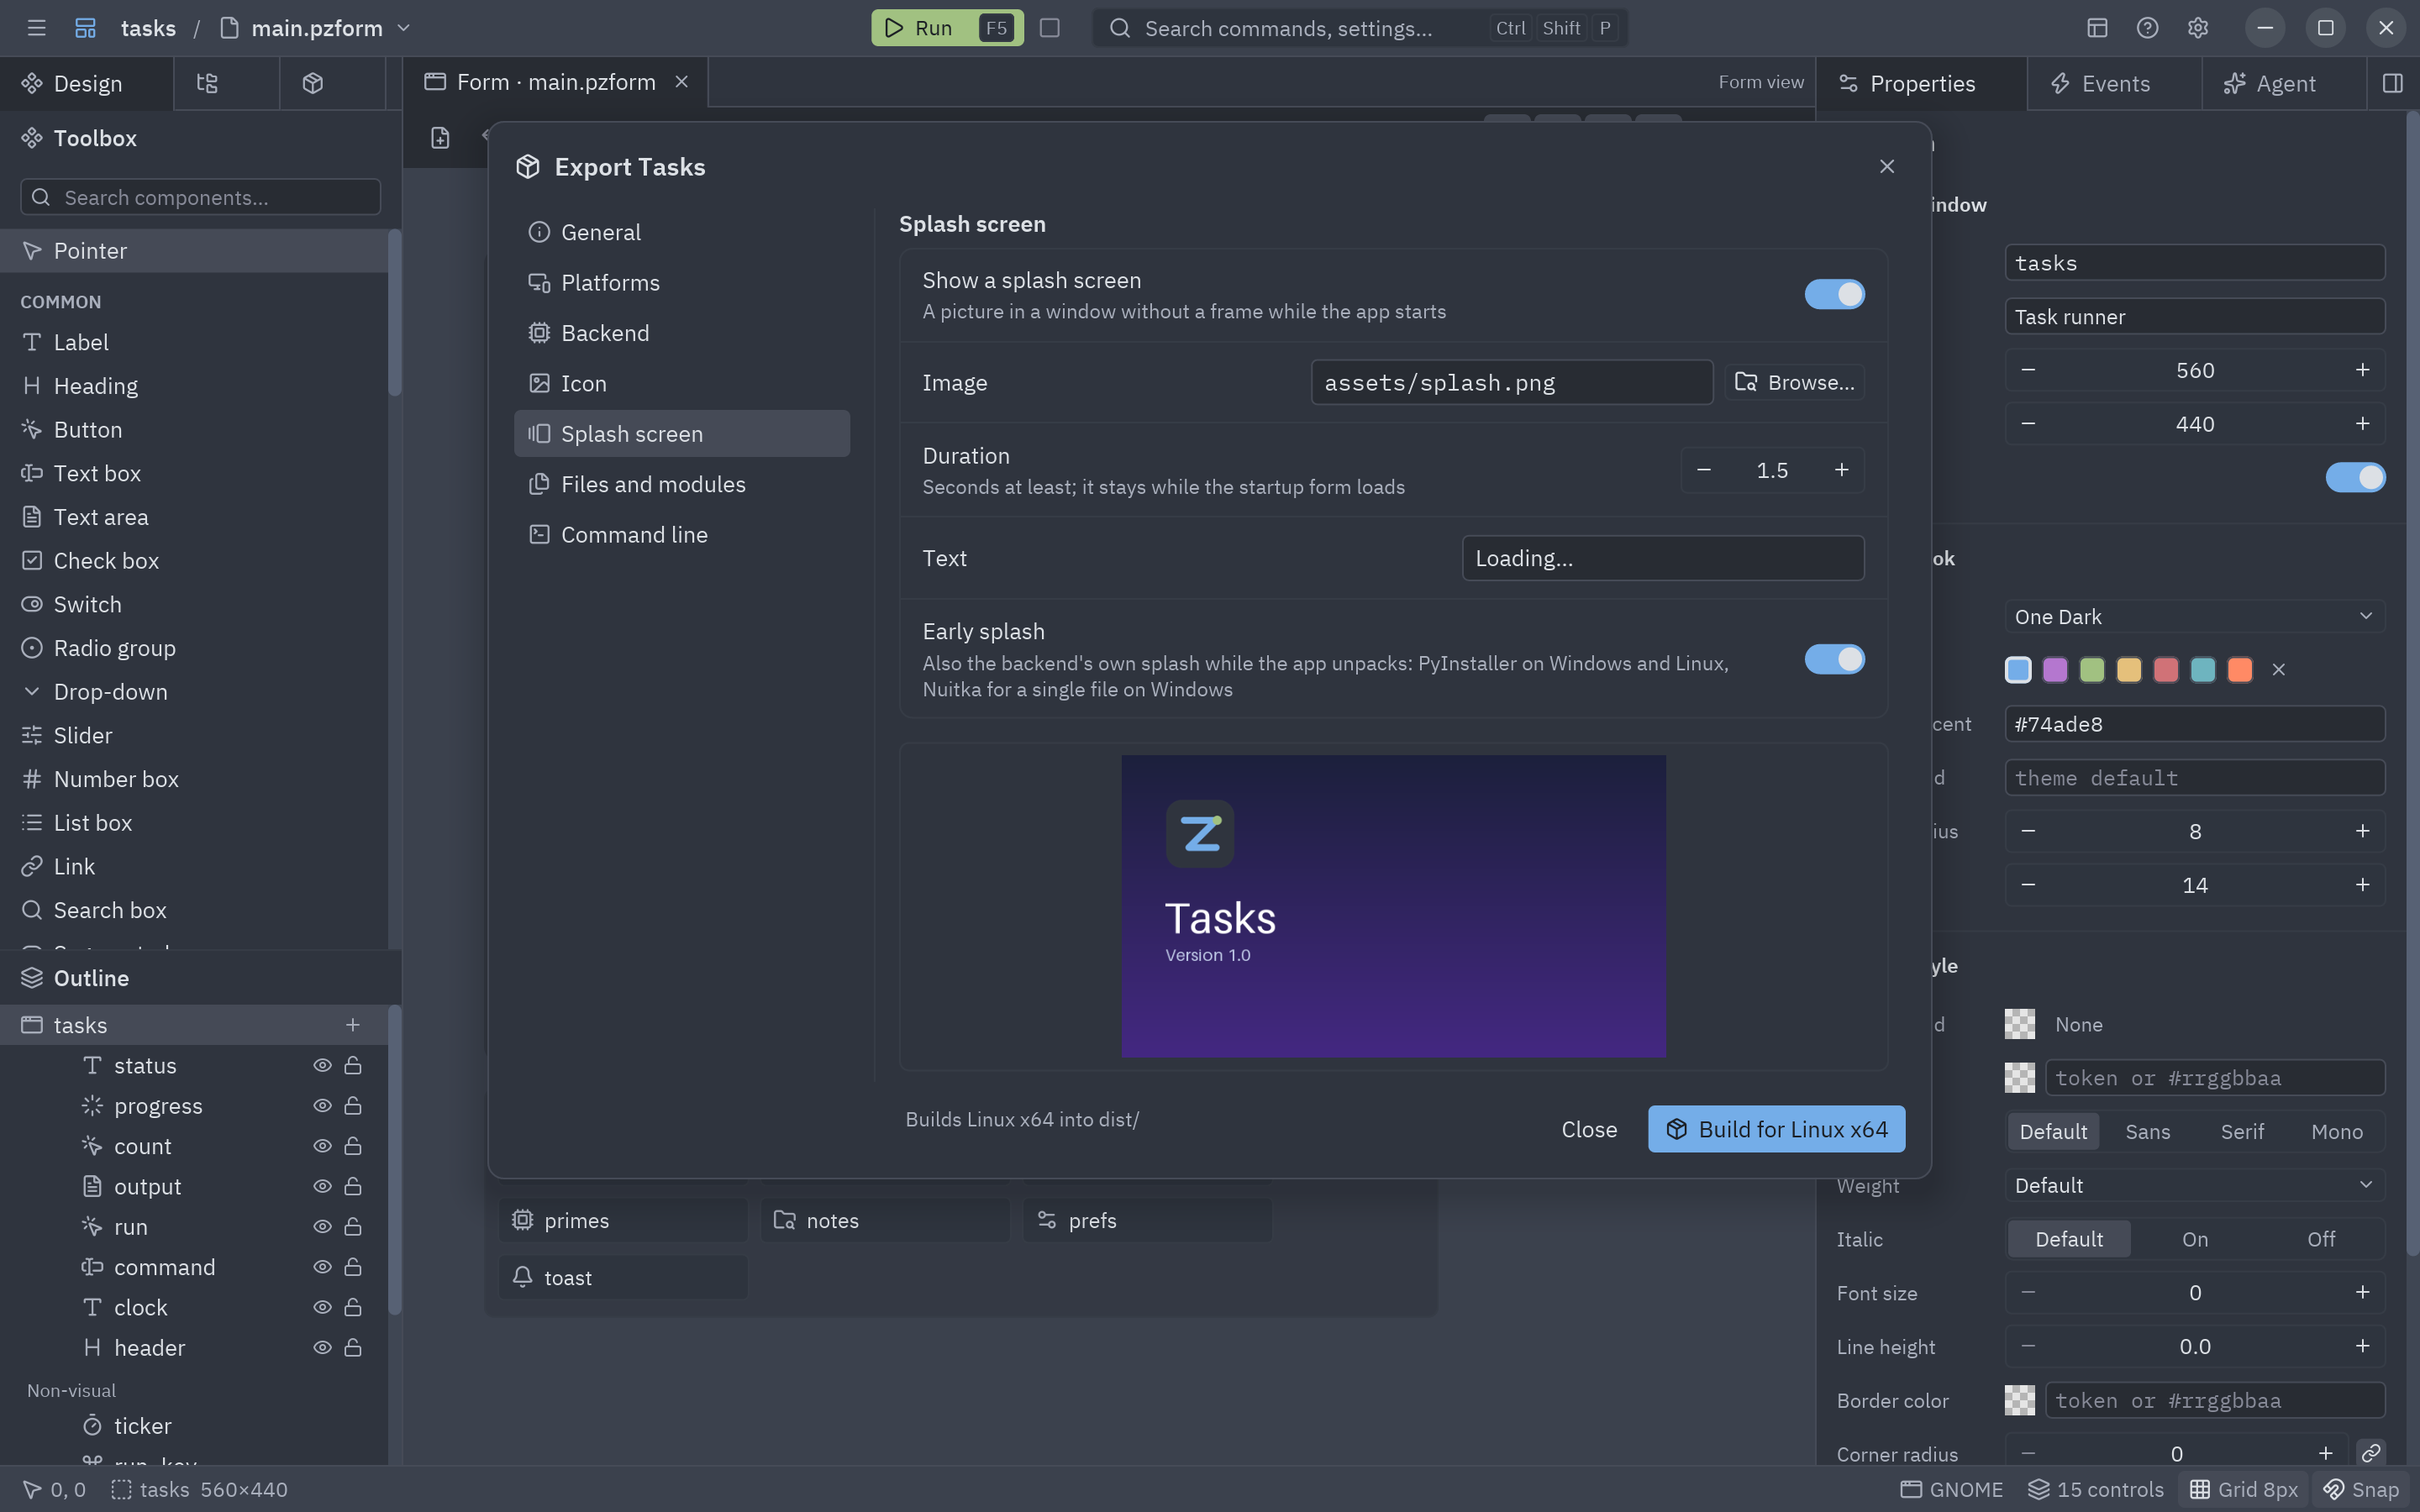Increase the Font size value

click(2362, 1293)
